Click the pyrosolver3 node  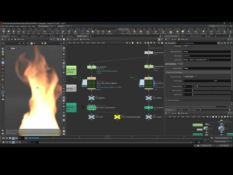click(x=91, y=67)
